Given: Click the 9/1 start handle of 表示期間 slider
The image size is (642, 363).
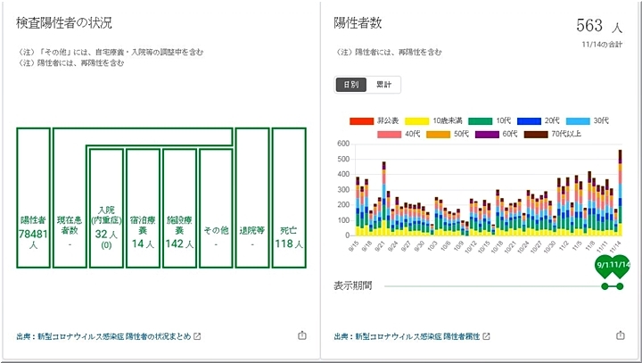Looking at the screenshot, I should [605, 285].
